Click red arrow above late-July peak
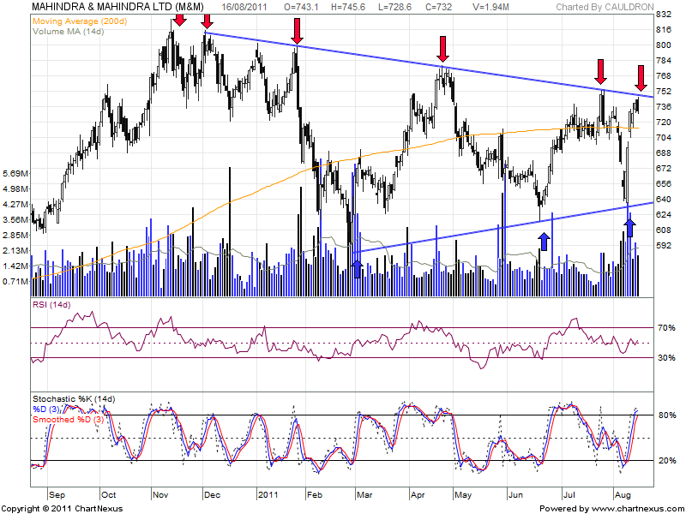This screenshot has width=686, height=514. [603, 70]
